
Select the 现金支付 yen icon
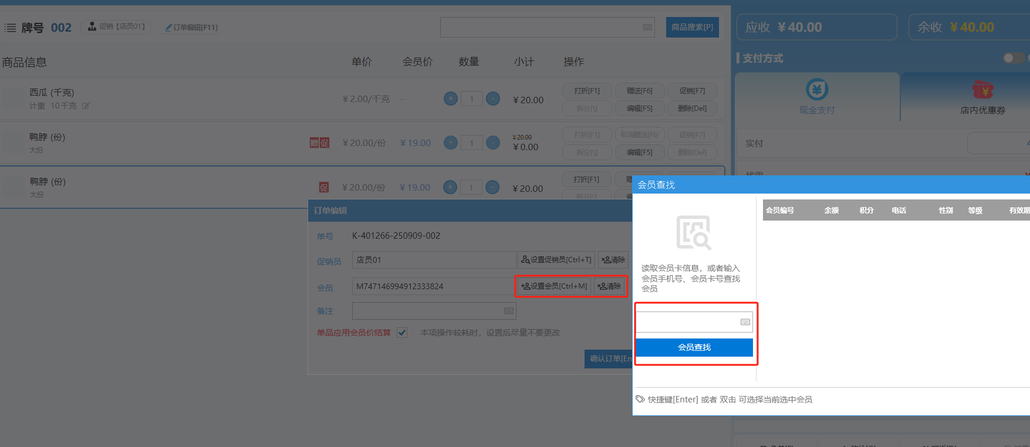point(816,90)
